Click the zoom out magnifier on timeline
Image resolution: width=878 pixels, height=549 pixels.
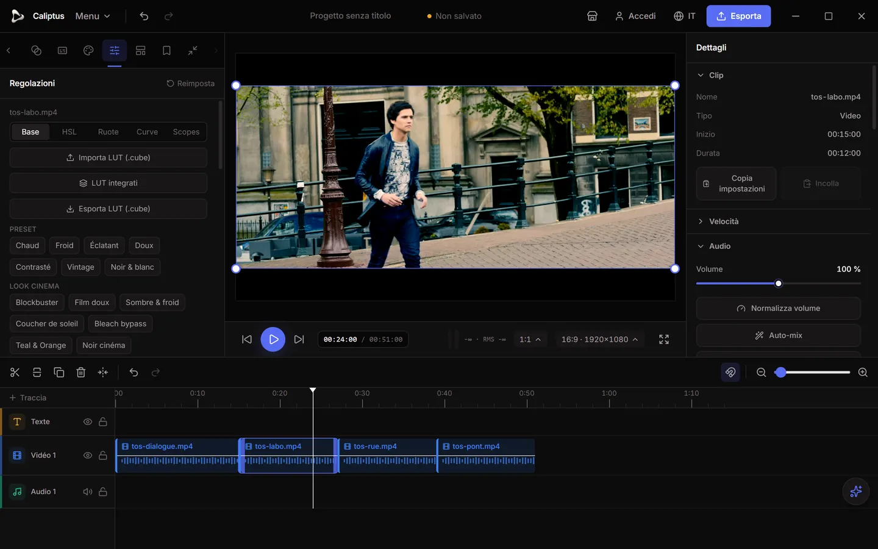tap(762, 372)
